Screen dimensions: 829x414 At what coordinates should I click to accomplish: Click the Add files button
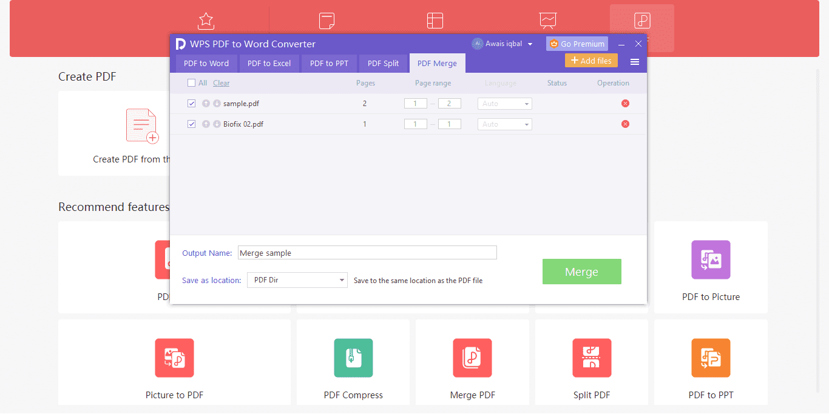pos(591,61)
